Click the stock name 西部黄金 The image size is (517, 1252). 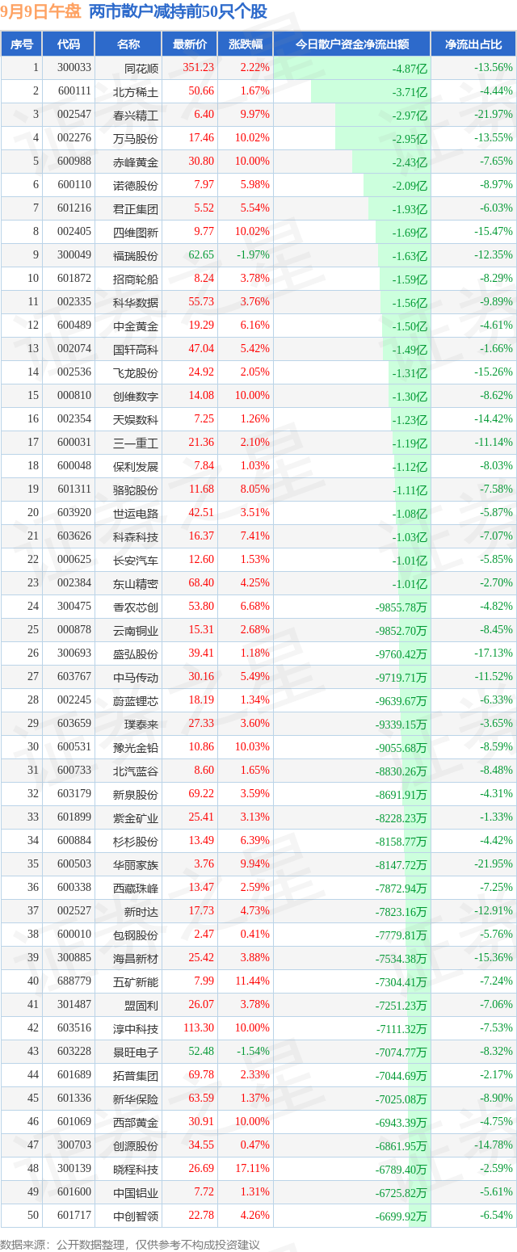[x=136, y=1121]
